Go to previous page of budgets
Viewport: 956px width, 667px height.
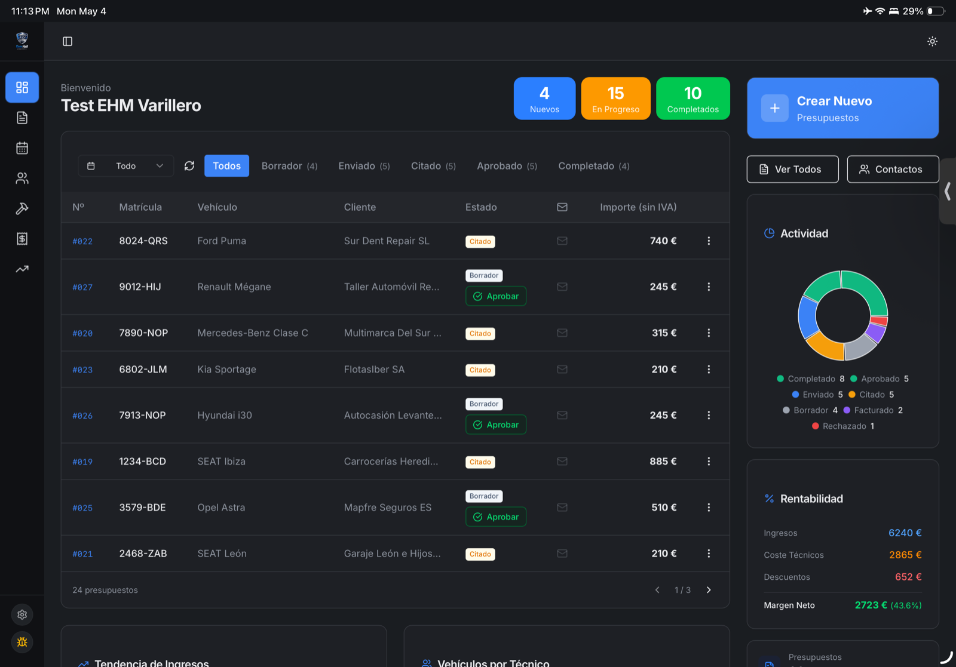click(657, 590)
